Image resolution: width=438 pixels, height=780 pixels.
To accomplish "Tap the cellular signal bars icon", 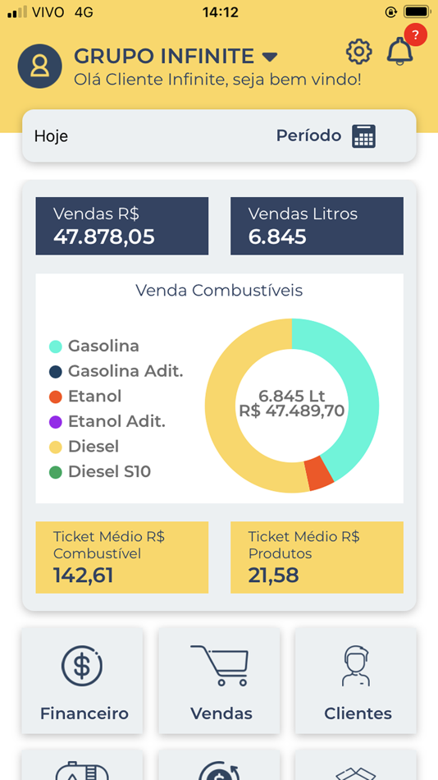I will (x=17, y=12).
